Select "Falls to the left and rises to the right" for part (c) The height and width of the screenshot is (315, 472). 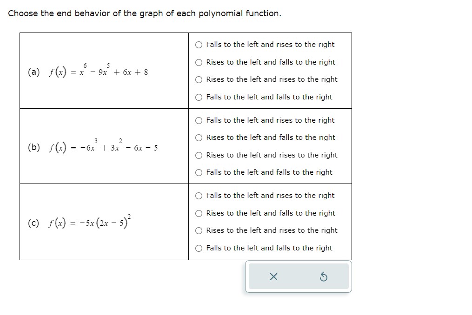click(x=199, y=196)
